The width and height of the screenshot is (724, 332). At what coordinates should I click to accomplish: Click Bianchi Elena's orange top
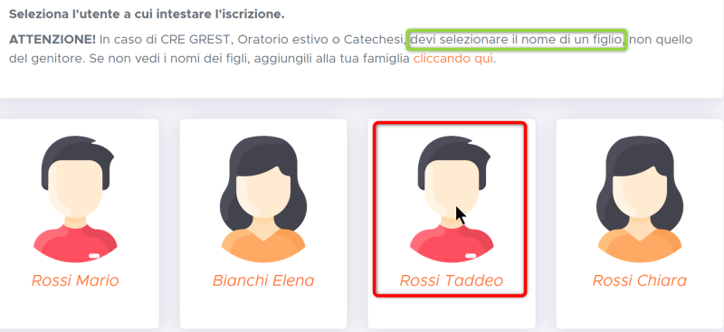coord(263,246)
